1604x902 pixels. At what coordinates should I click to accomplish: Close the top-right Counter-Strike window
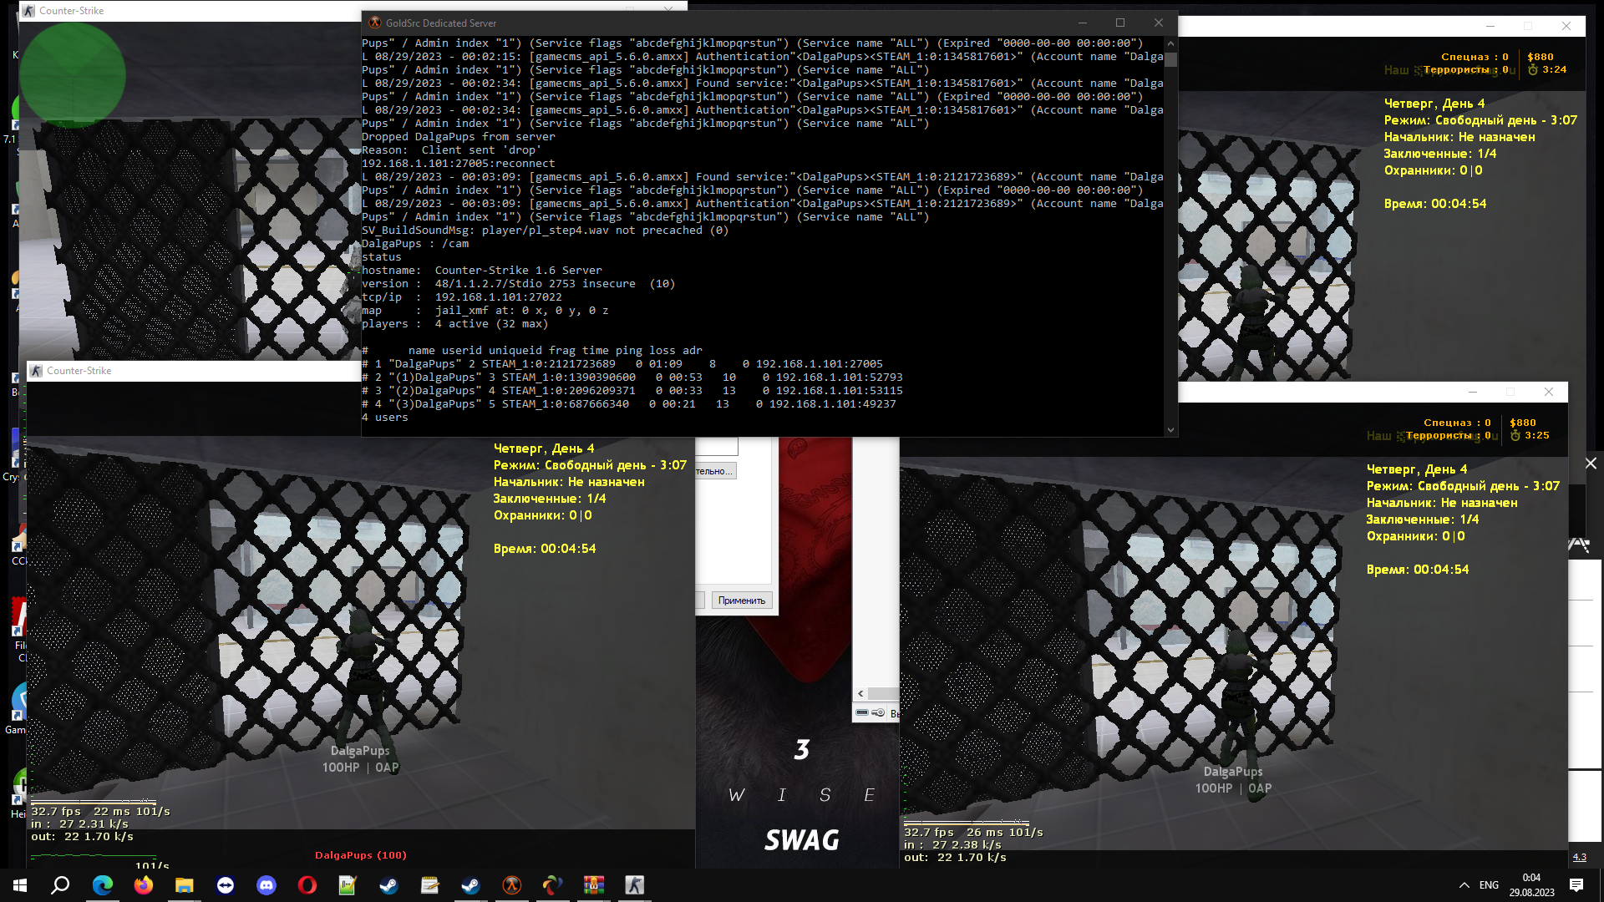click(1566, 26)
